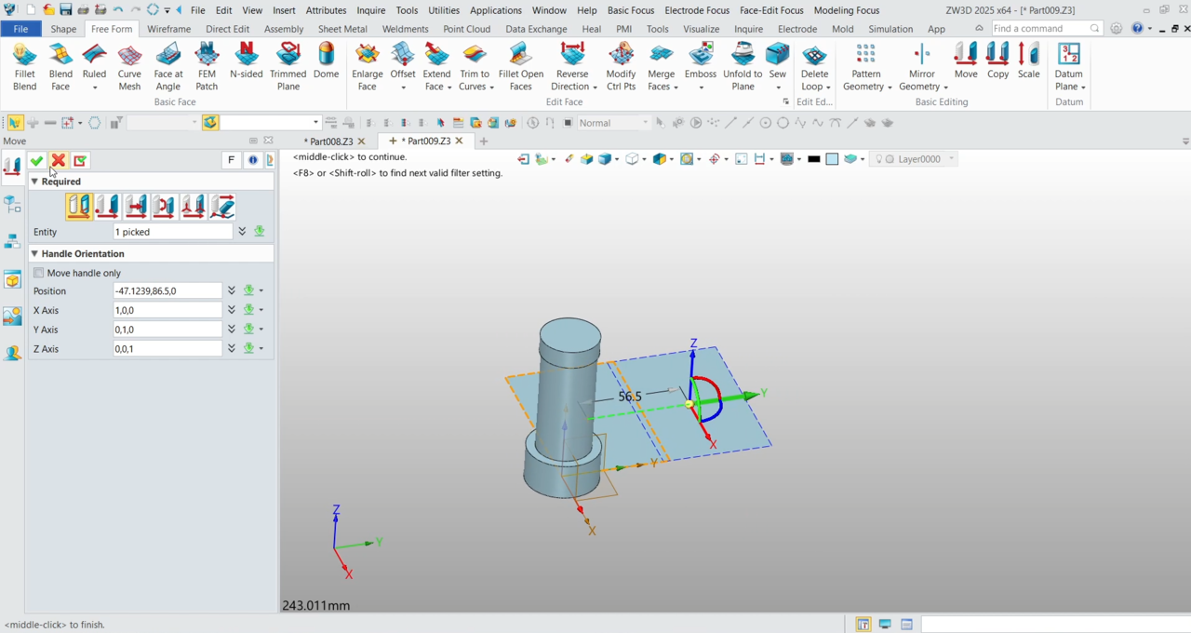Viewport: 1191px width, 633px height.
Task: Select the Sew tool
Action: tap(777, 61)
